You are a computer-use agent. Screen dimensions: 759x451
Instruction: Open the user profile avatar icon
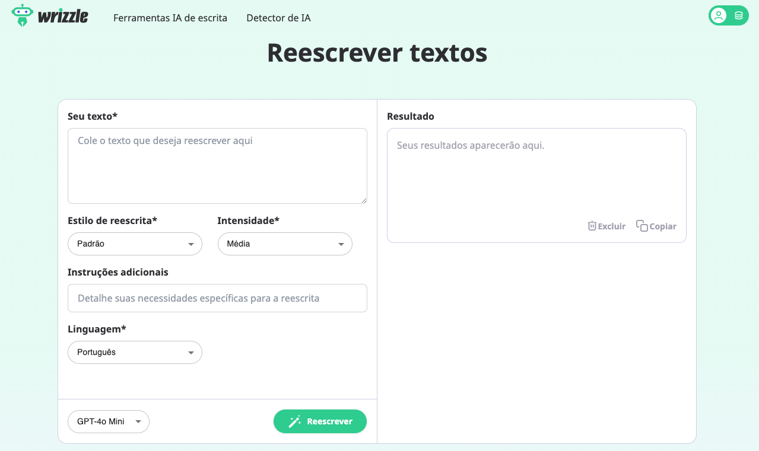click(x=719, y=15)
